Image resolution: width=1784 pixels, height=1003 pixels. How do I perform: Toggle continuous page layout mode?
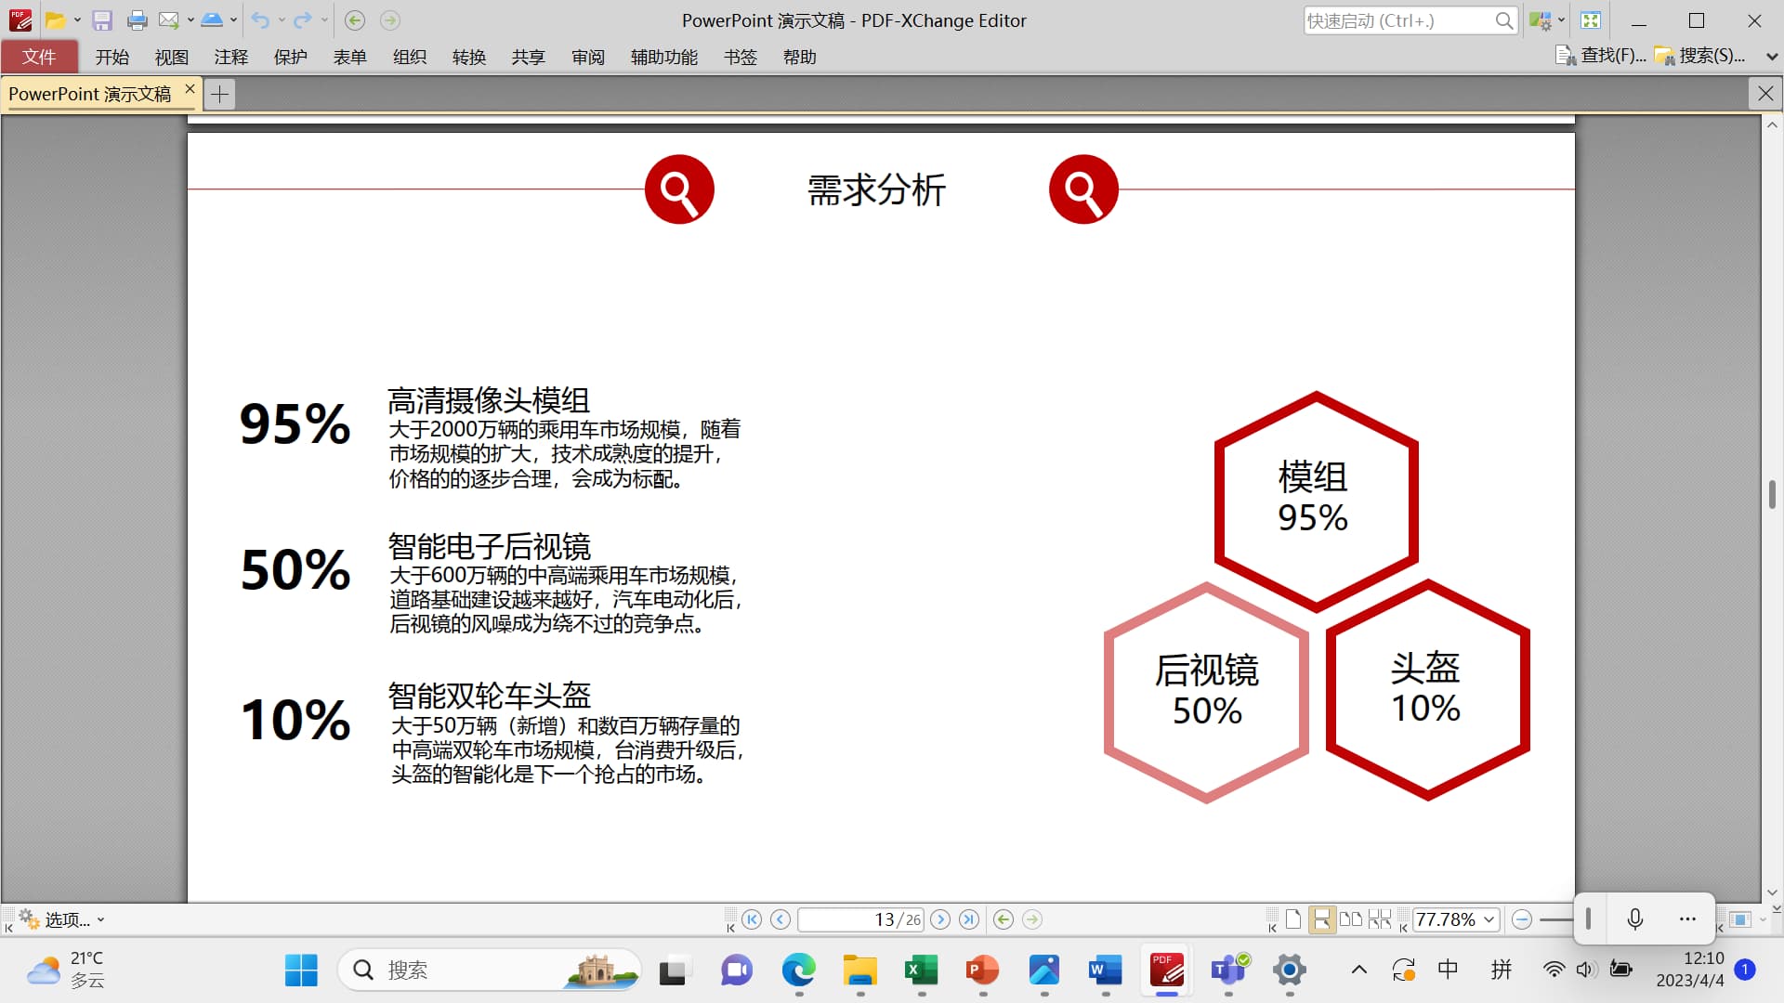(1321, 919)
